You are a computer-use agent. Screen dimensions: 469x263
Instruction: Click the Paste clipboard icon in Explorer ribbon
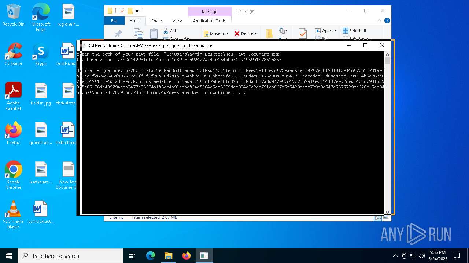click(x=154, y=34)
